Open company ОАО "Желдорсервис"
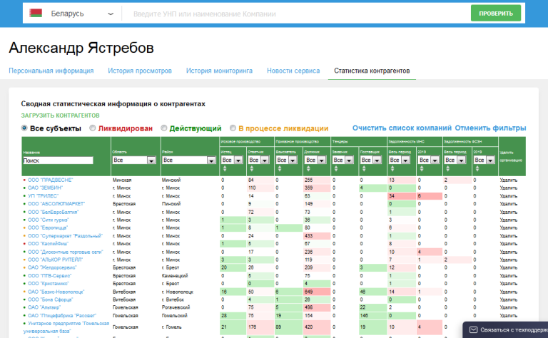The height and width of the screenshot is (338, 548). tap(52, 267)
